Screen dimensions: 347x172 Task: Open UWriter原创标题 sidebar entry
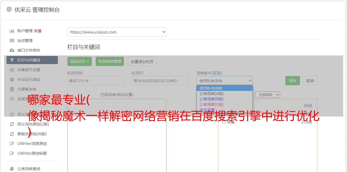click(32, 153)
